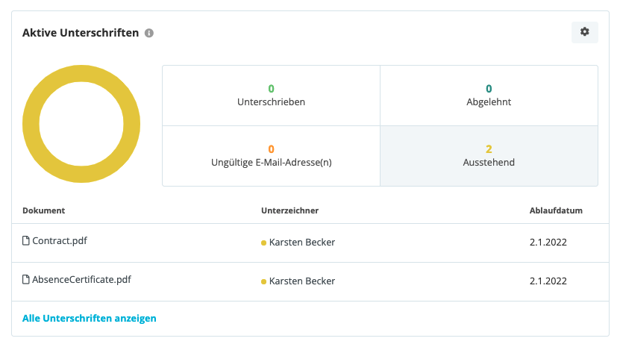Select the Abgelehnt status tile
The height and width of the screenshot is (353, 620).
tap(489, 96)
